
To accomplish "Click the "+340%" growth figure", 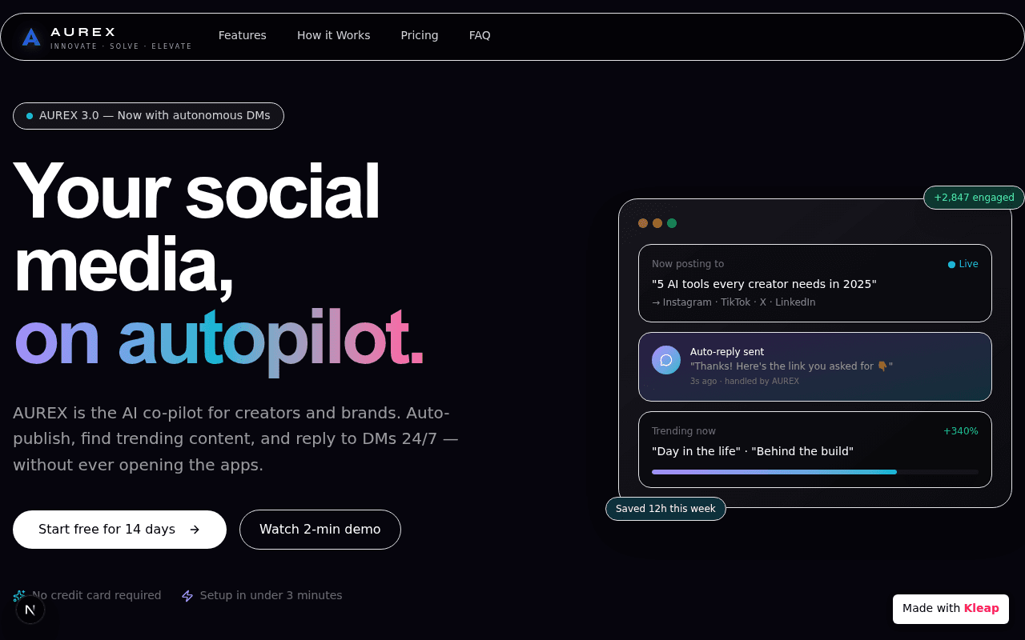I will tap(961, 431).
